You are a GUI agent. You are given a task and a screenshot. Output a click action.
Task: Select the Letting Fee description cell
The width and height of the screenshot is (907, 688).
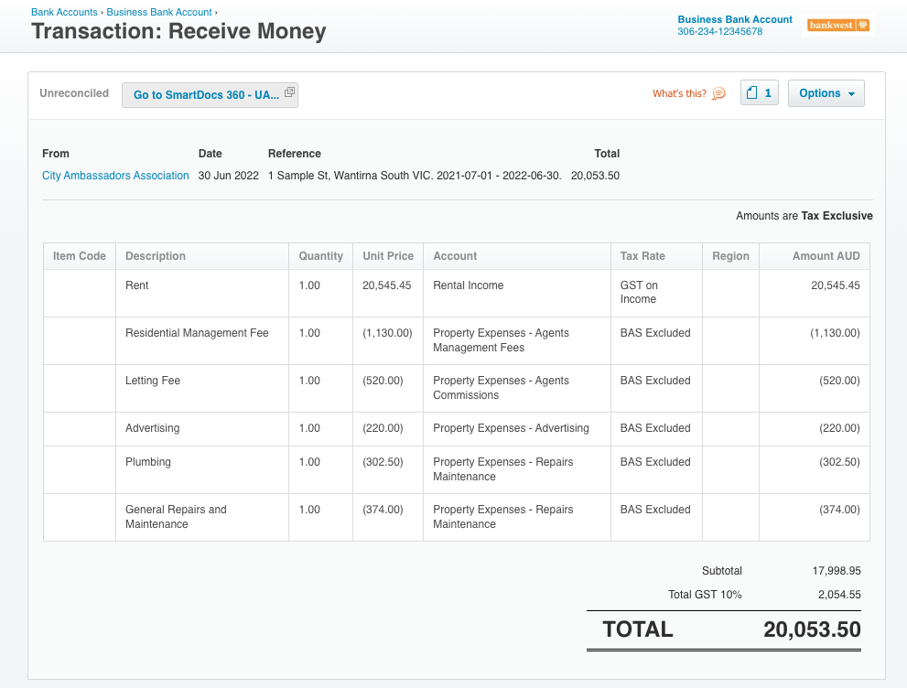point(202,388)
